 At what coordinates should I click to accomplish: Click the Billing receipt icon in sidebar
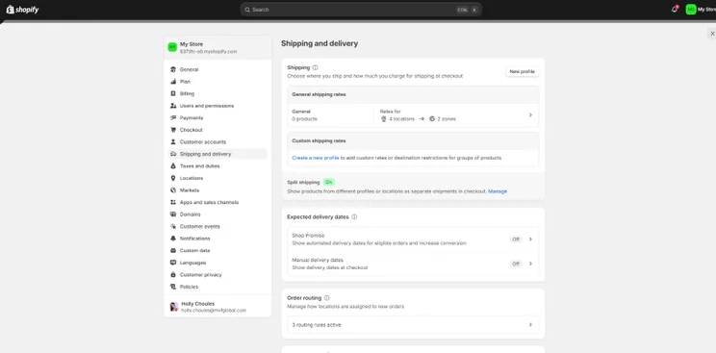click(173, 93)
